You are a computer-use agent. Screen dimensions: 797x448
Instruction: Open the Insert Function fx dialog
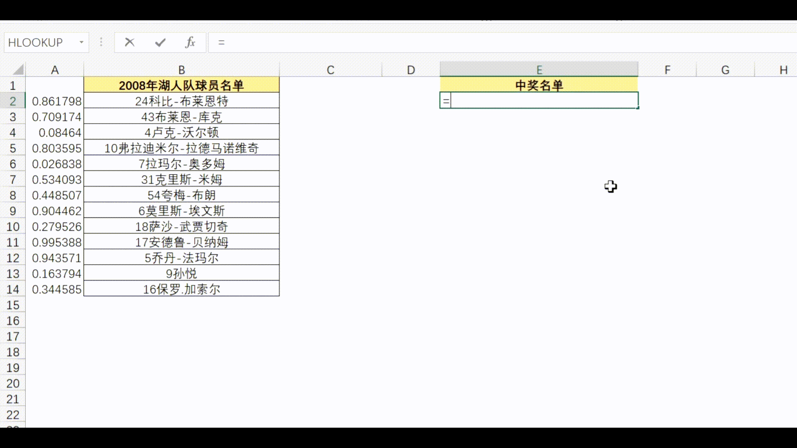[x=190, y=42]
